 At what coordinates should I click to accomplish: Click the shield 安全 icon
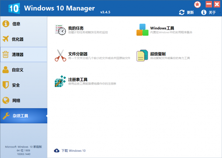click(6, 85)
